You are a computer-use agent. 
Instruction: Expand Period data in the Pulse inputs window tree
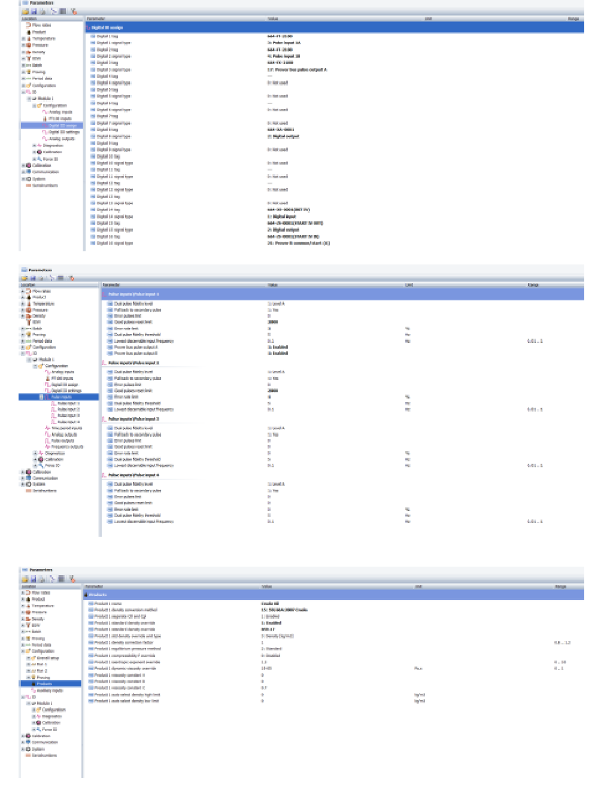23,341
